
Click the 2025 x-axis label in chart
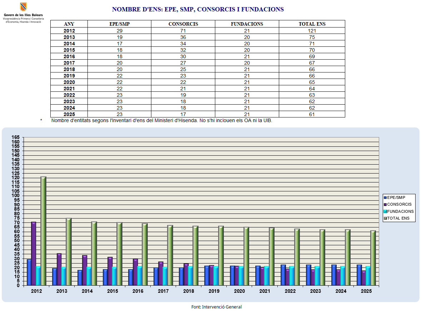pyautogui.click(x=366, y=291)
